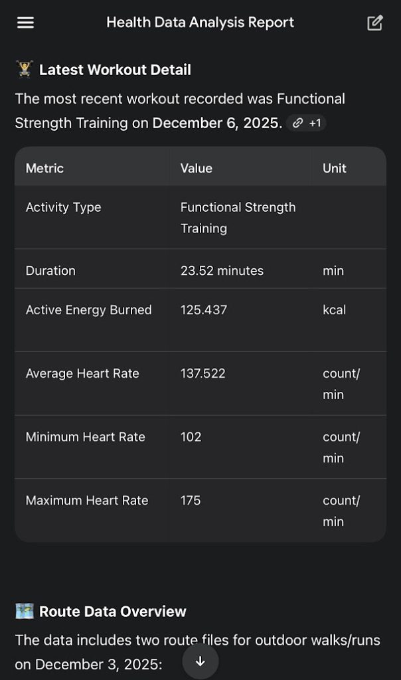Image resolution: width=401 pixels, height=680 pixels.
Task: Select the Minimum Heart Rate value 102
Action: coord(191,437)
